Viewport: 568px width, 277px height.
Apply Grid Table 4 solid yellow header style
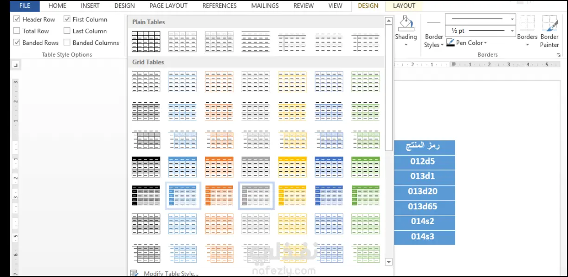[292, 167]
